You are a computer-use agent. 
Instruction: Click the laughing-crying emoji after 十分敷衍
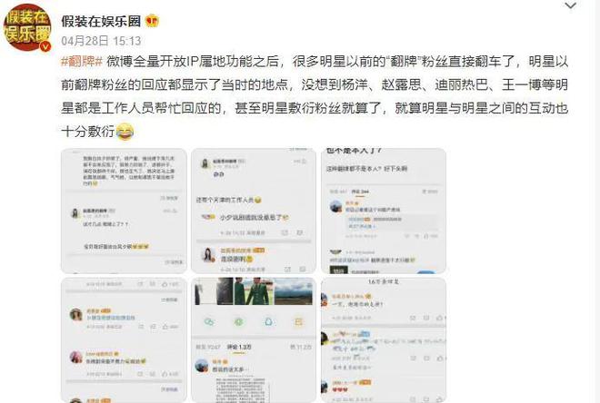[125, 132]
